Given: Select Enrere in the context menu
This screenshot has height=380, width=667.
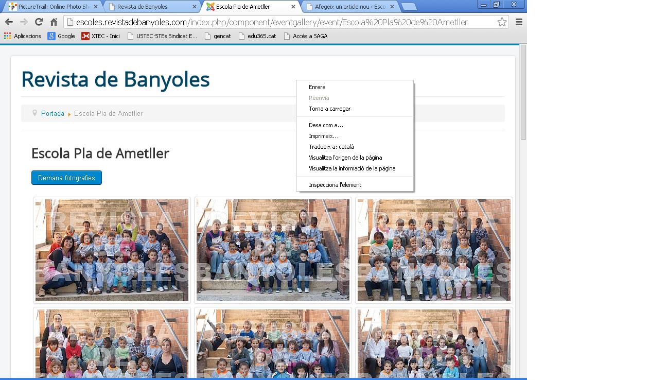Looking at the screenshot, I should (317, 87).
